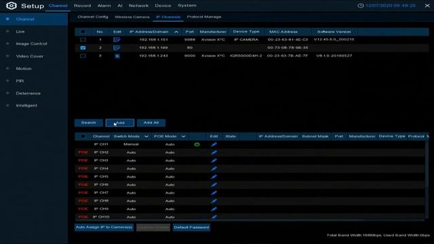Toggle select-all checkbox in device search table
The width and height of the screenshot is (434, 244).
click(x=83, y=32)
